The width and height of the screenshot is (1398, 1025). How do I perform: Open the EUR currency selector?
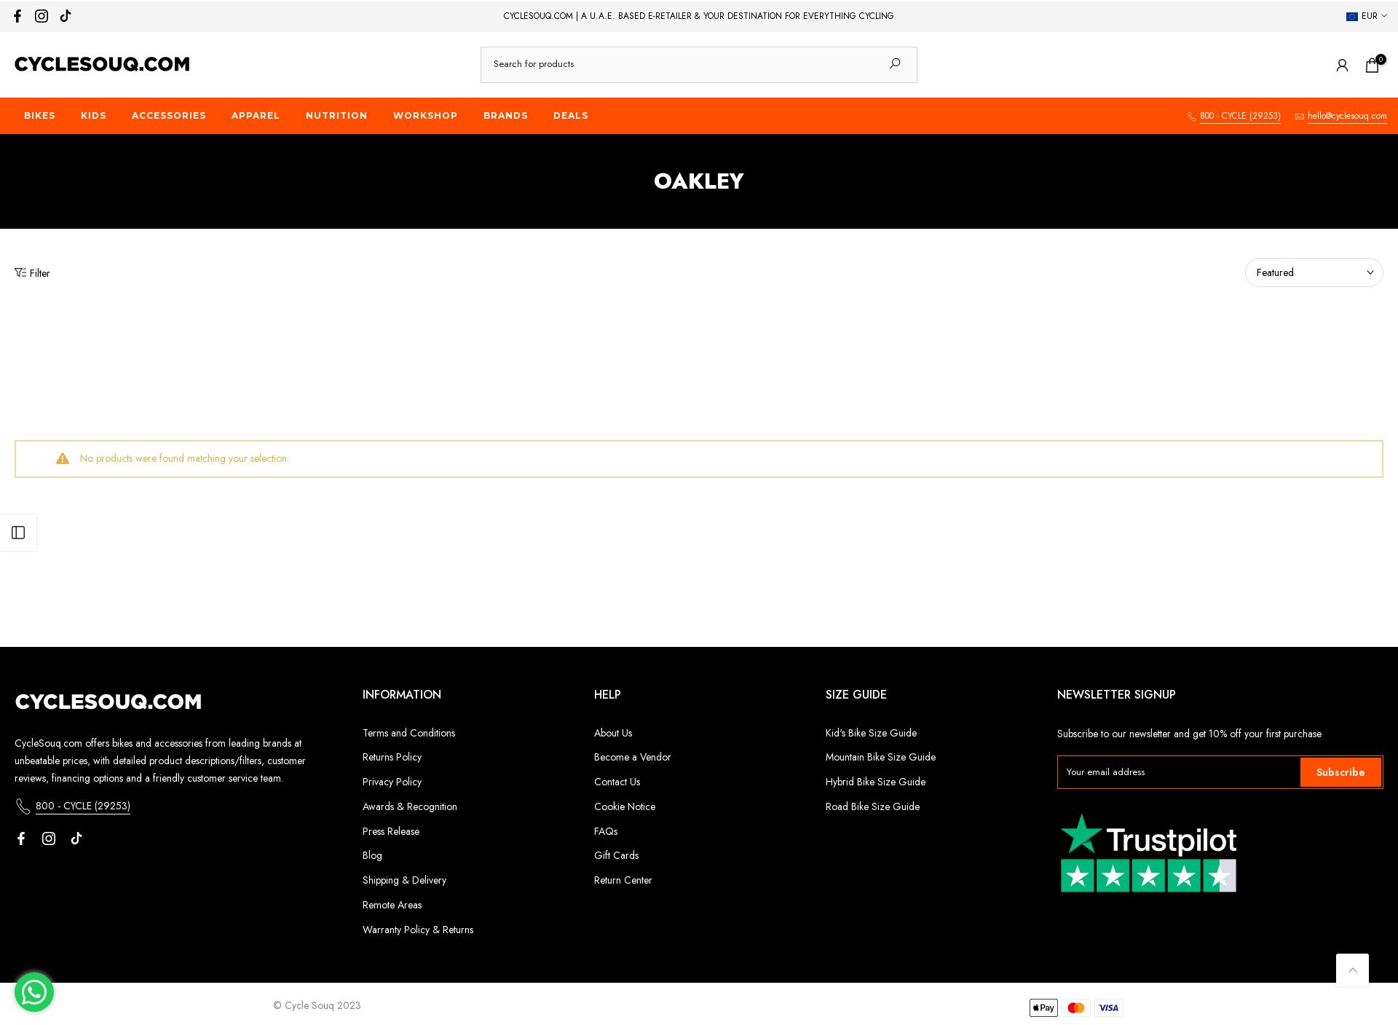click(1367, 16)
